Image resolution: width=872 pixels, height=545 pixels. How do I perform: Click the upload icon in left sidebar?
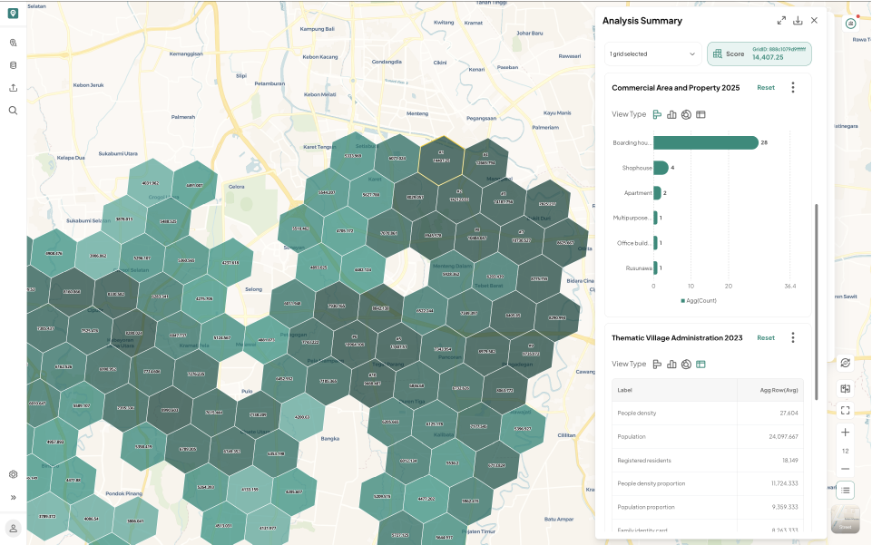pos(14,88)
